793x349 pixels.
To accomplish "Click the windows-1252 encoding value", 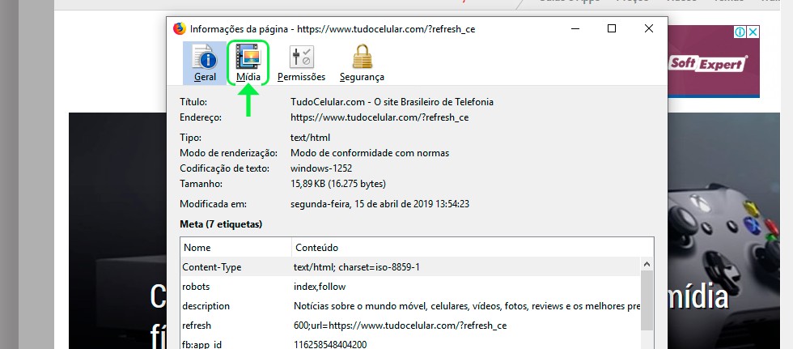I will 321,168.
